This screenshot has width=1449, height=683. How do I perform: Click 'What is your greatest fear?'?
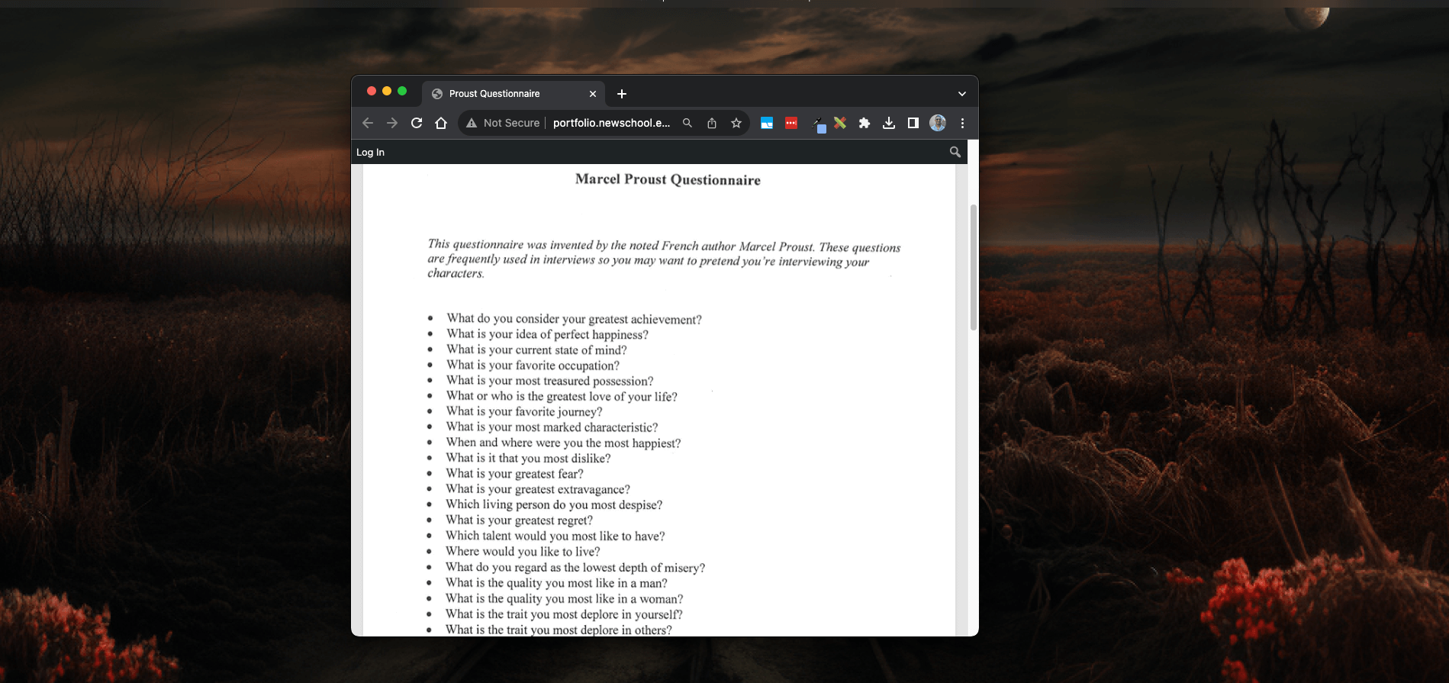coord(514,474)
